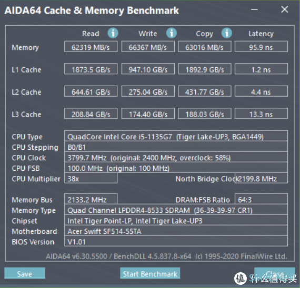Screen dimensions: 300x288
Task: Click the Motherboard Acer Swift field
Action: (x=176, y=231)
